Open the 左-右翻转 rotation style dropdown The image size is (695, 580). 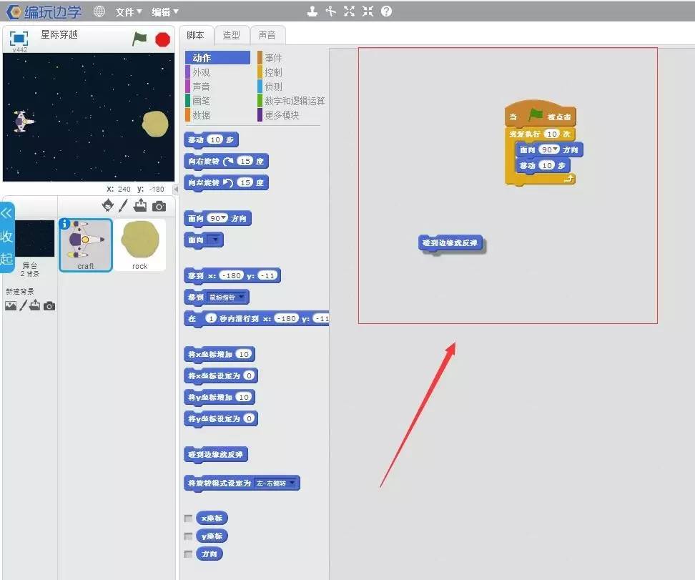[x=291, y=483]
